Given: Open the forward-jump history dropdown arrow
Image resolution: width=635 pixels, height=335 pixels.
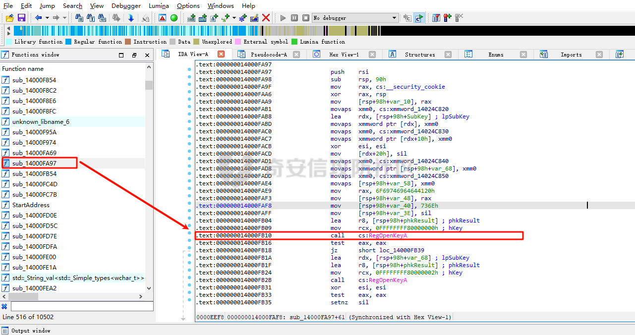Looking at the screenshot, I should coord(64,18).
